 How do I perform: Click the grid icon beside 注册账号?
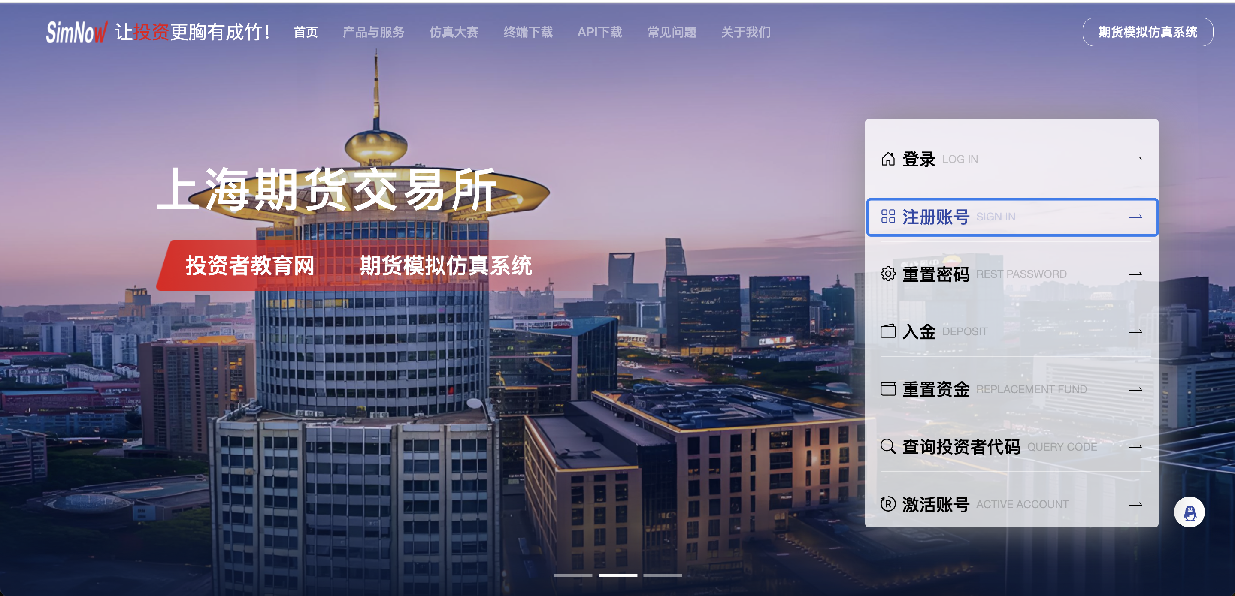point(888,217)
